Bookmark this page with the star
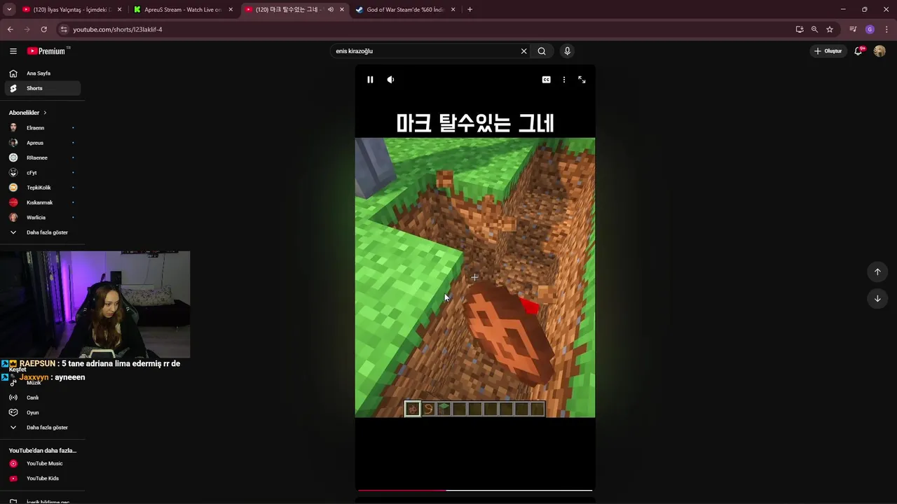897x504 pixels. 830,29
